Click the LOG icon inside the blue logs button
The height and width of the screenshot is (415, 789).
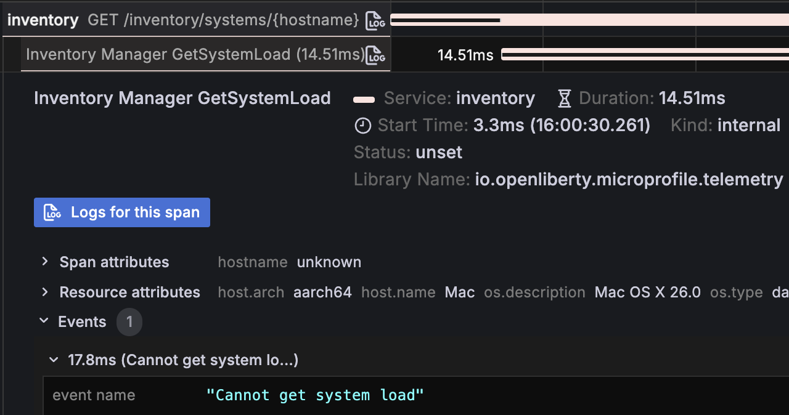point(52,212)
